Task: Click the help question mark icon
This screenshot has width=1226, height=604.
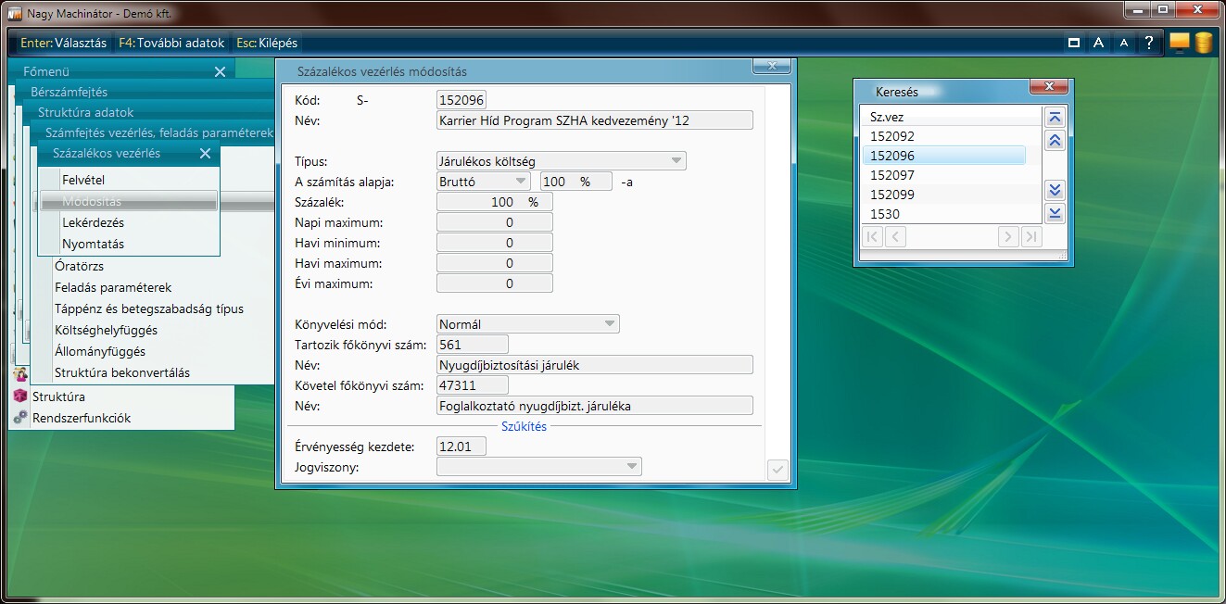Action: (x=1149, y=43)
